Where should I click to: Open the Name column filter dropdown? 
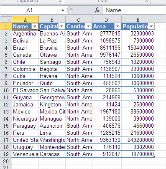(x=35, y=26)
